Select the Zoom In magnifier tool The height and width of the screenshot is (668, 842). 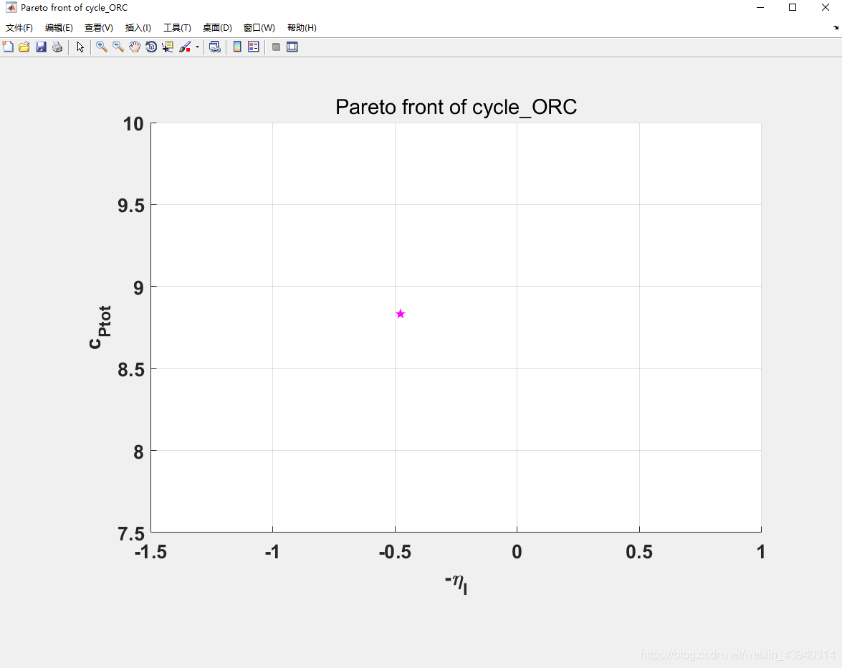pos(102,47)
